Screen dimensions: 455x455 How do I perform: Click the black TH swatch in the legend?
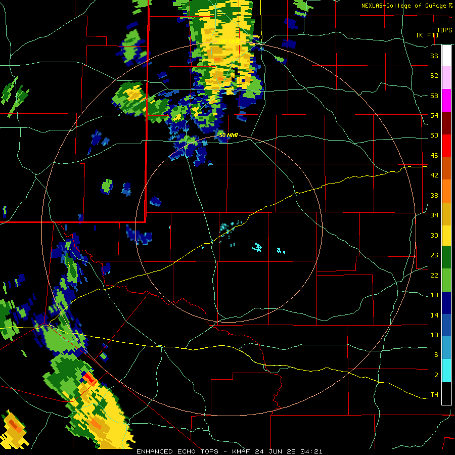point(446,393)
